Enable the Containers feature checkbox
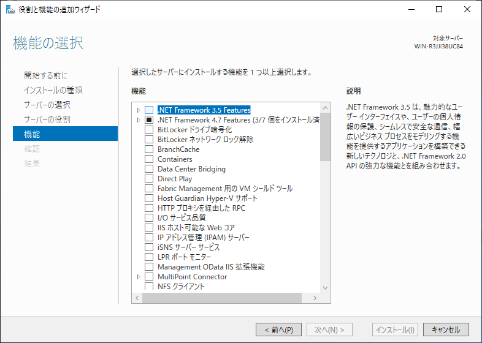 149,159
